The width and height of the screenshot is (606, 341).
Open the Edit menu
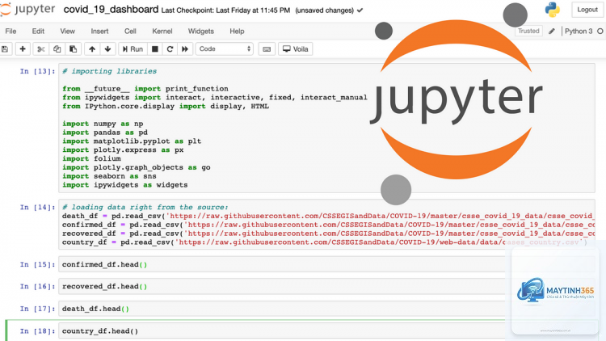click(x=38, y=32)
